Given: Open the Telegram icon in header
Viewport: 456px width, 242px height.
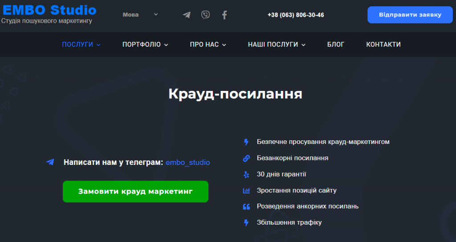Looking at the screenshot, I should [187, 15].
